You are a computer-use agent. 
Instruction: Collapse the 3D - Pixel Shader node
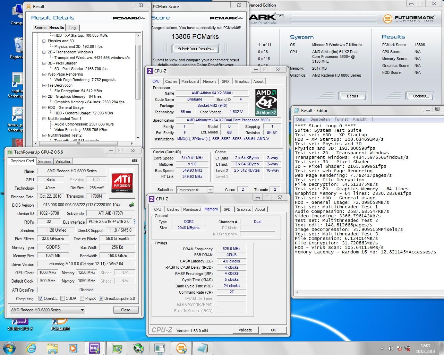(x=44, y=63)
